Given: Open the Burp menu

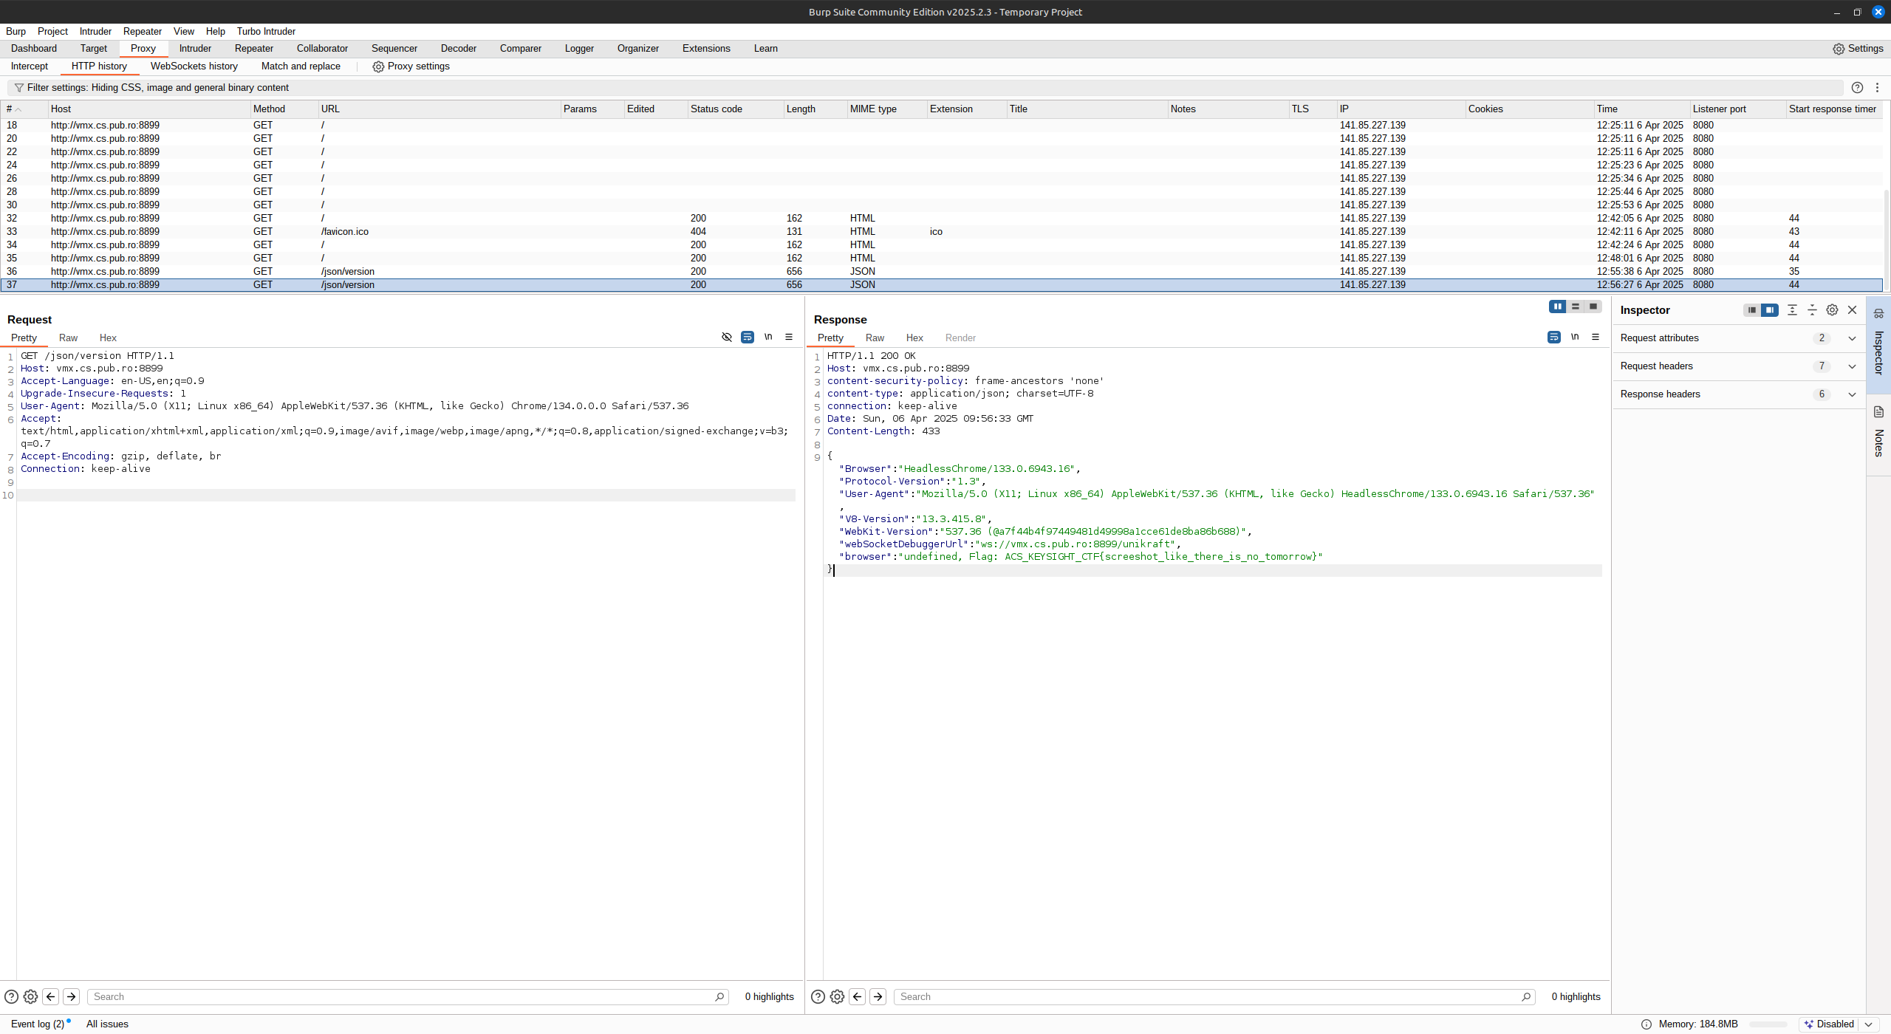Looking at the screenshot, I should pyautogui.click(x=16, y=32).
